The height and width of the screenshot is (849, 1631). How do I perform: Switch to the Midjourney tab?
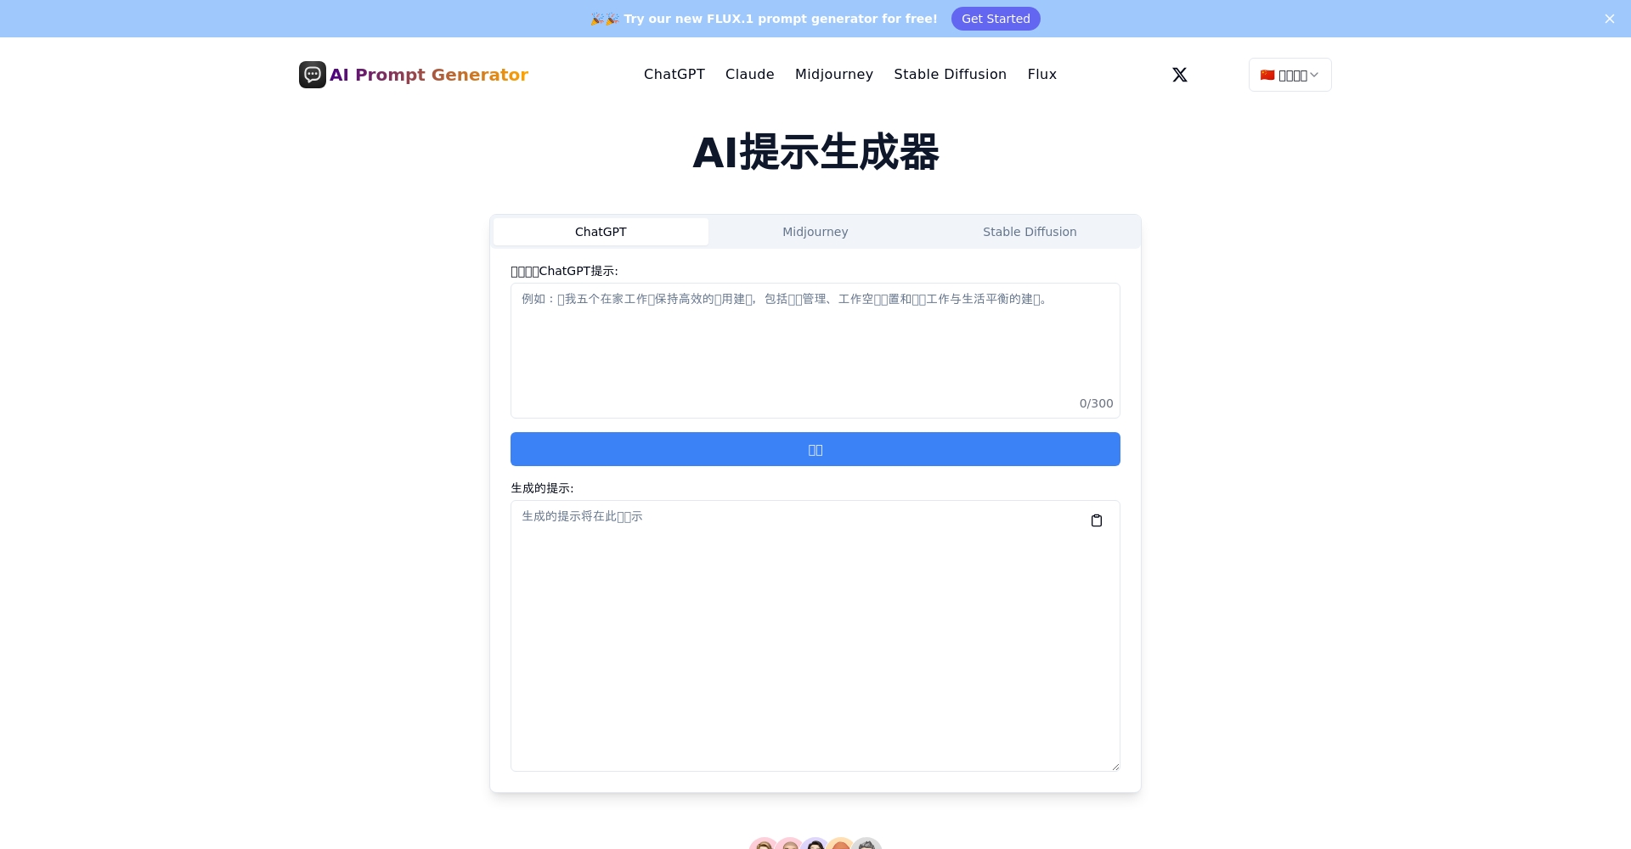tap(815, 232)
